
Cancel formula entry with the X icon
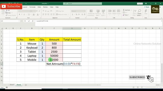tap(25, 21)
